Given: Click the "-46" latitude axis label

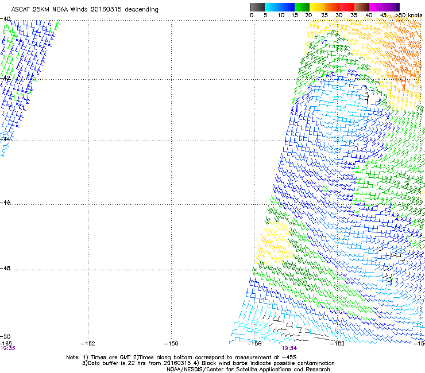Looking at the screenshot, I should coord(5,203).
